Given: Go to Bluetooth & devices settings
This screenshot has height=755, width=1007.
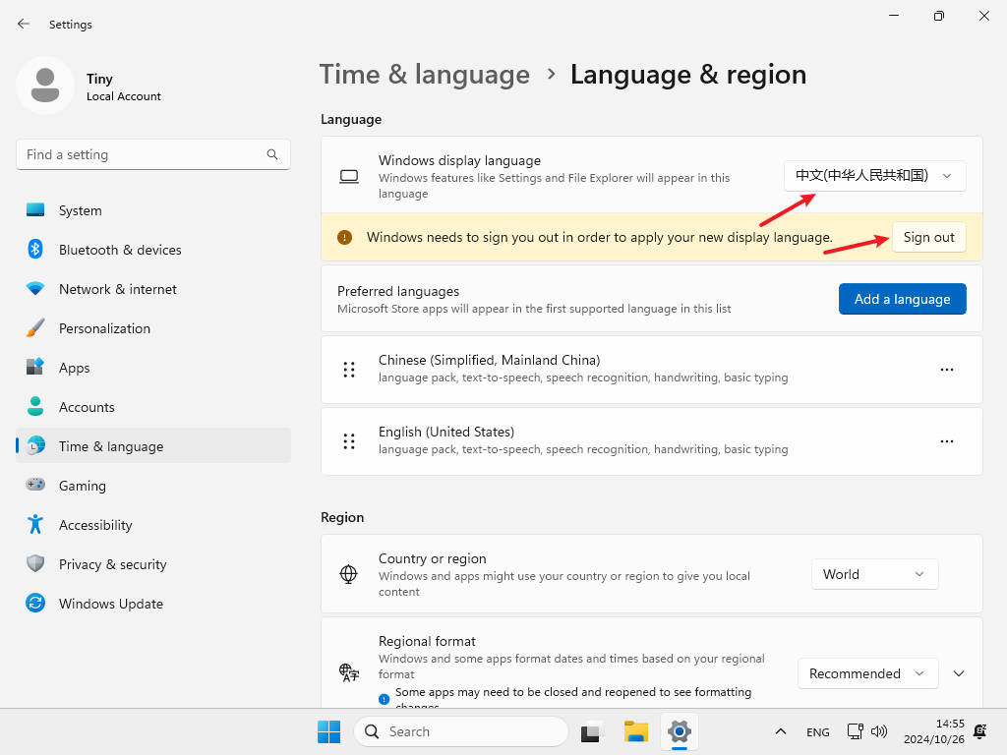Looking at the screenshot, I should (x=120, y=250).
